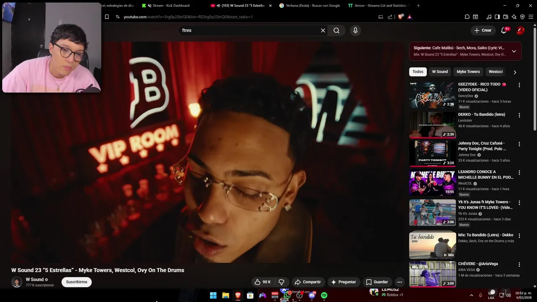Select the W Sound filter chip

(x=440, y=72)
